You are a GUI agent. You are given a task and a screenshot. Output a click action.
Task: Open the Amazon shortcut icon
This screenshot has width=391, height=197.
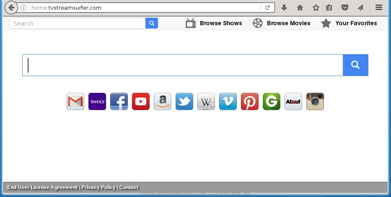(x=163, y=102)
